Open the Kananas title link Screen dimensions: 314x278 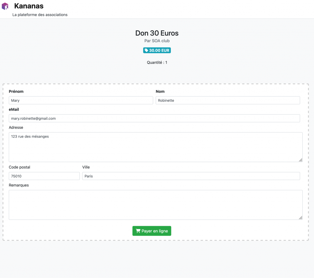(x=29, y=6)
